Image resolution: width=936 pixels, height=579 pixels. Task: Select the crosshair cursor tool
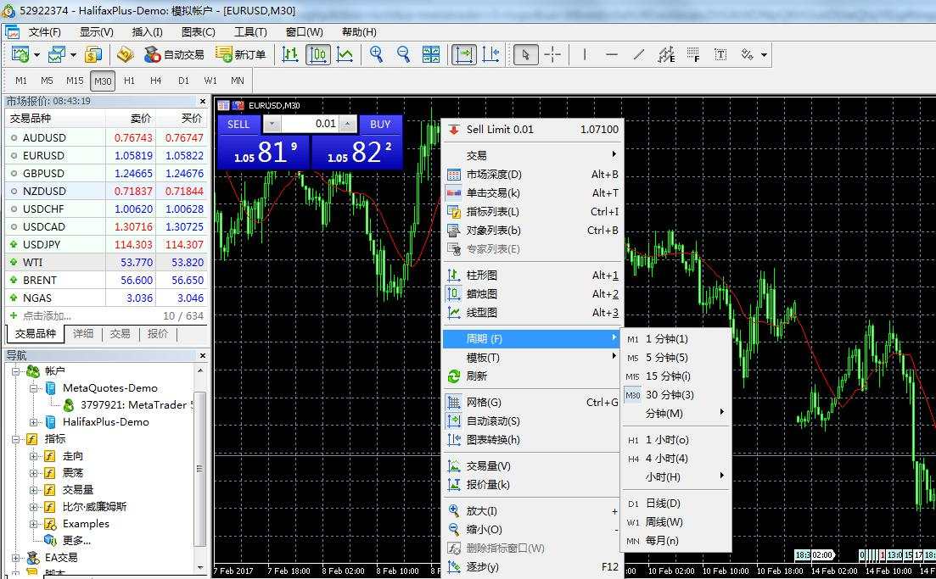point(552,55)
